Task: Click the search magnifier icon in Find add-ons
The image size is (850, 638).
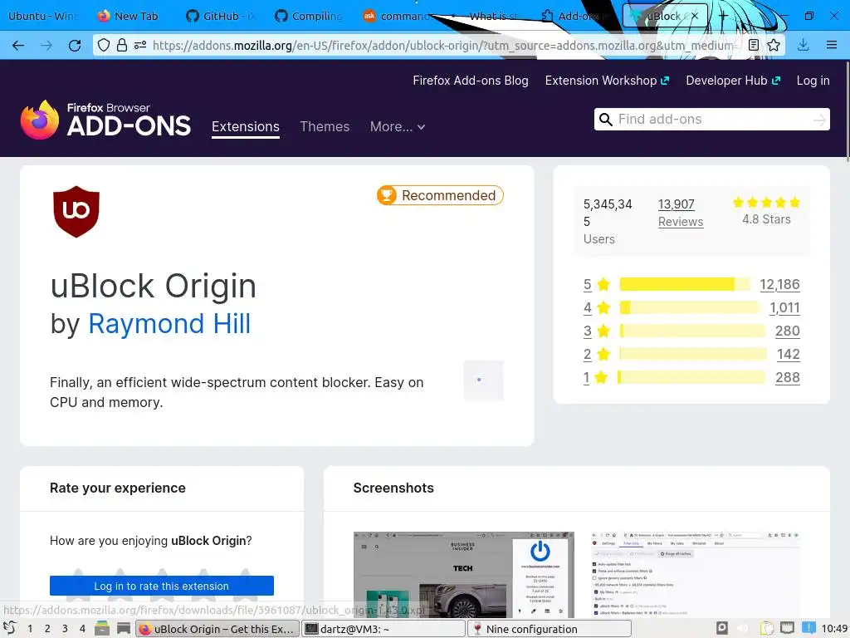Action: pyautogui.click(x=605, y=120)
